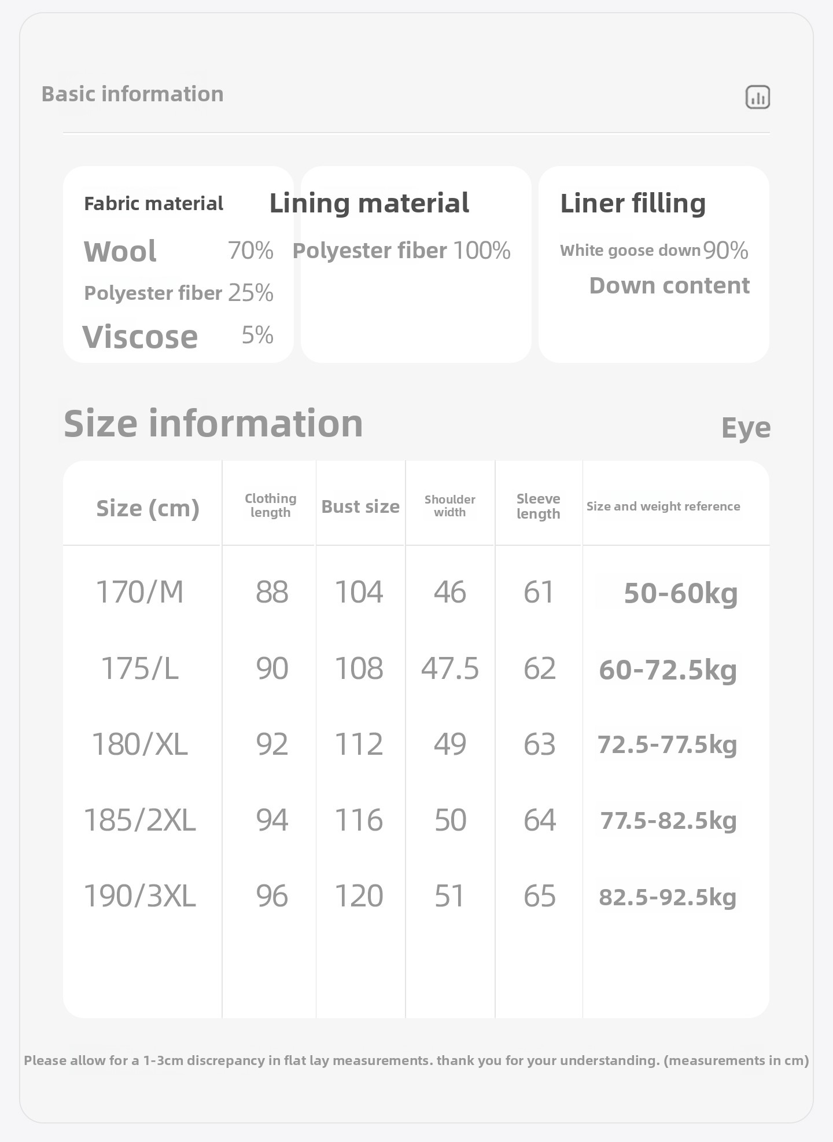Click the Size and weight reference header
The width and height of the screenshot is (833, 1142).
point(663,506)
